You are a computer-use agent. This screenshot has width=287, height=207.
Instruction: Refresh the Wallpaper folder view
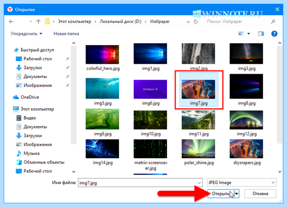[x=196, y=22]
